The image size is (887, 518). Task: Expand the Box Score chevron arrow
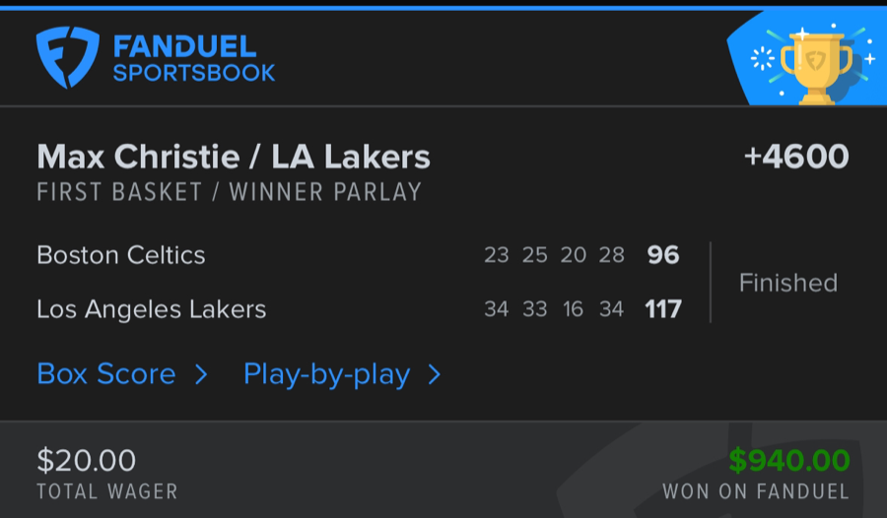pyautogui.click(x=201, y=374)
